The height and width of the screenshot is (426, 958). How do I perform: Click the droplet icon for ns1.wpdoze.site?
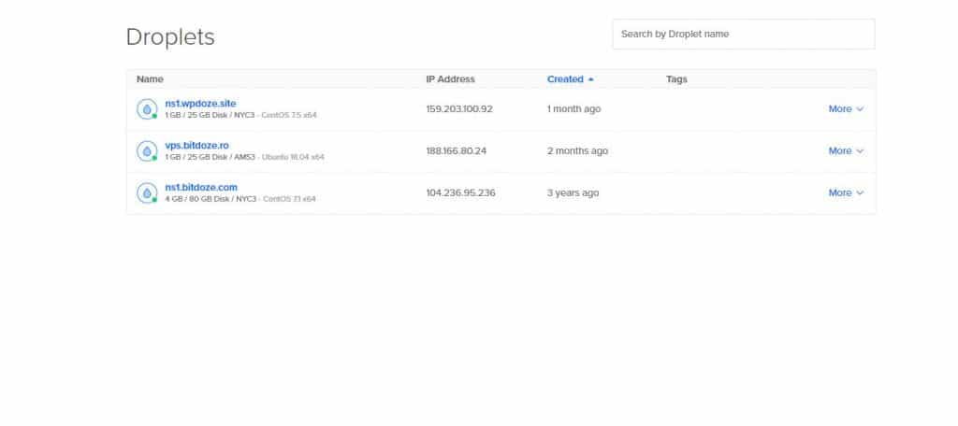coord(147,109)
